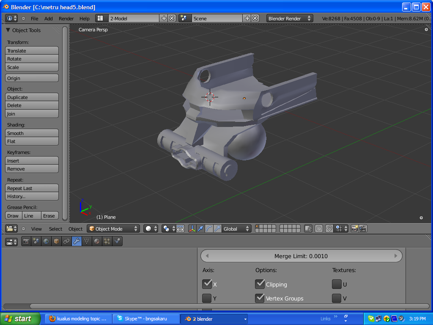Enable the Y axis checkbox
Viewport: 433px width, 325px height.
(x=207, y=298)
